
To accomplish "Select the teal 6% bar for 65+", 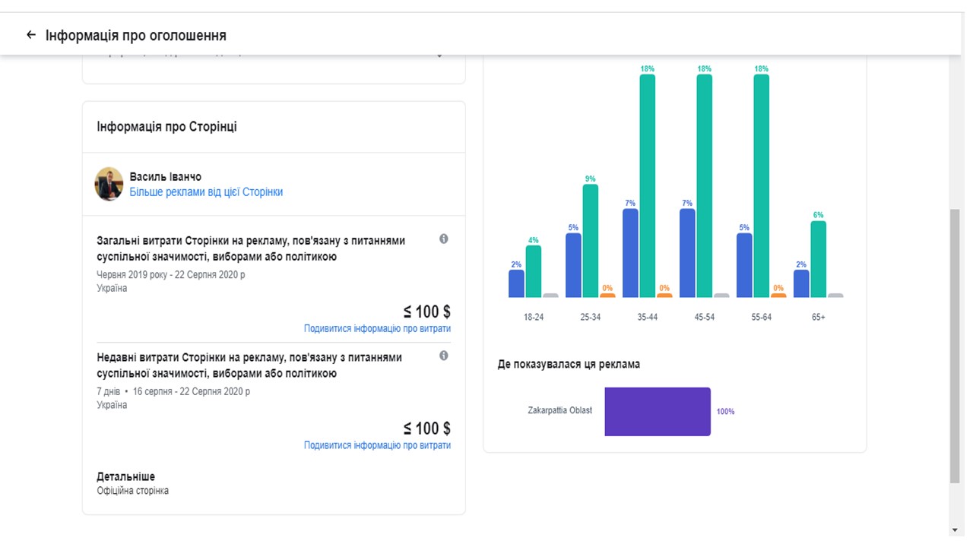I will (818, 259).
